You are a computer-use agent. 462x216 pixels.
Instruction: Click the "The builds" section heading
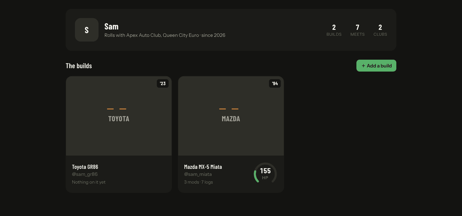79,66
